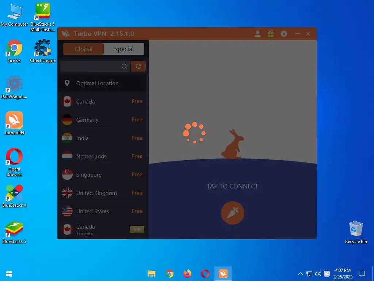374x281 pixels.
Task: Click the Singapore flag icon
Action: [67, 175]
